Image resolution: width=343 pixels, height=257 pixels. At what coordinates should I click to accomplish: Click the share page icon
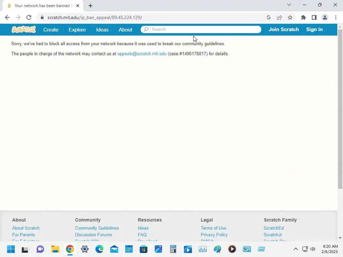click(x=279, y=17)
